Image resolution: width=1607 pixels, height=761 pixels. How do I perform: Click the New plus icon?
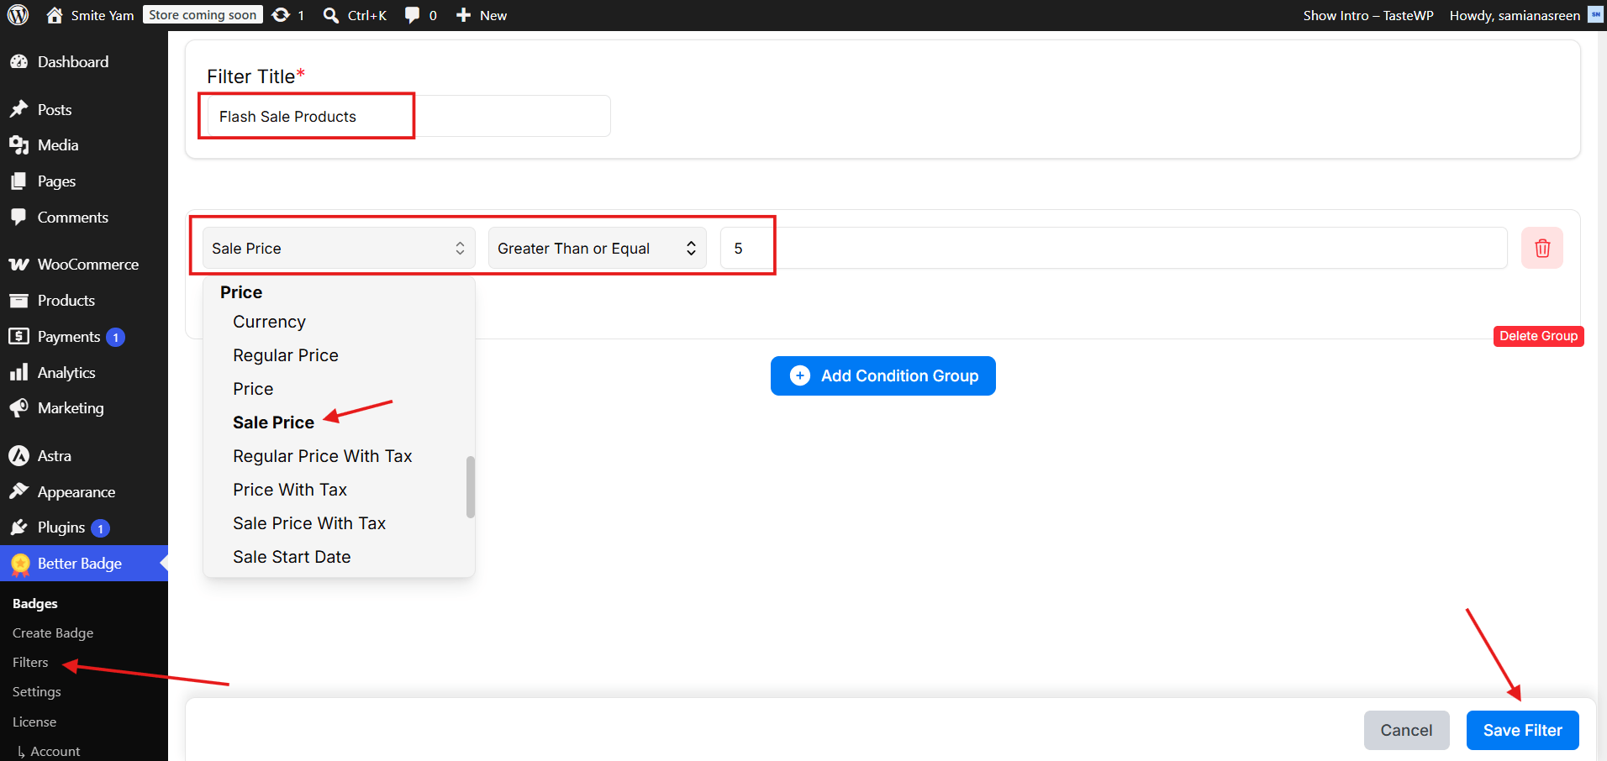[x=463, y=15]
